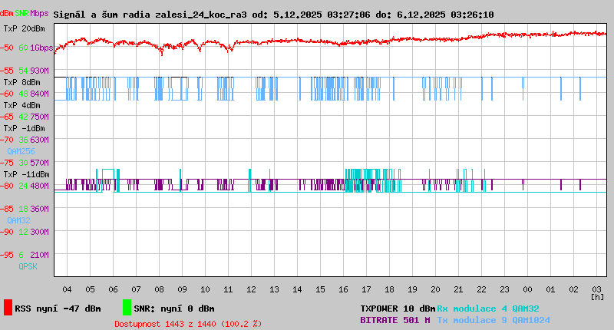The width and height of the screenshot is (614, 330).
Task: Click the 'QAM32' label on the left axis
Action: coord(18,220)
